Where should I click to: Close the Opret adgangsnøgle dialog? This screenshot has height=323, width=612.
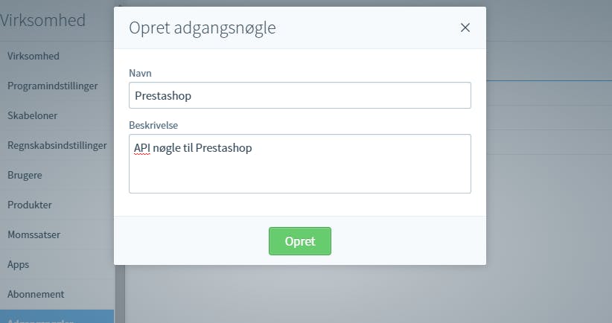click(465, 28)
